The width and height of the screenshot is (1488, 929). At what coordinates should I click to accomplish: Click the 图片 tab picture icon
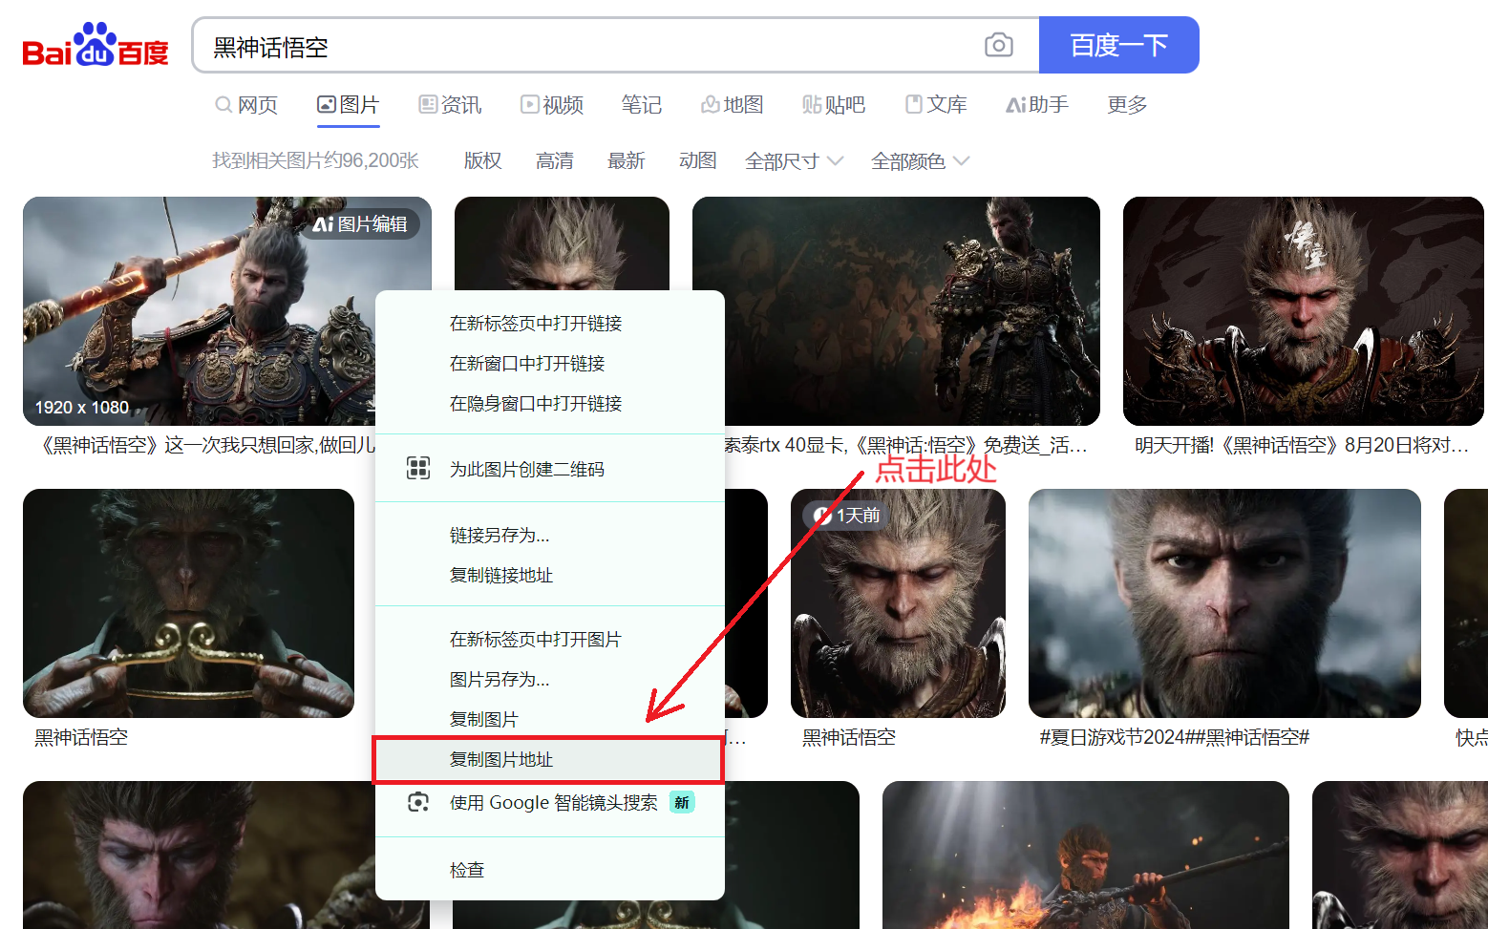(x=327, y=105)
